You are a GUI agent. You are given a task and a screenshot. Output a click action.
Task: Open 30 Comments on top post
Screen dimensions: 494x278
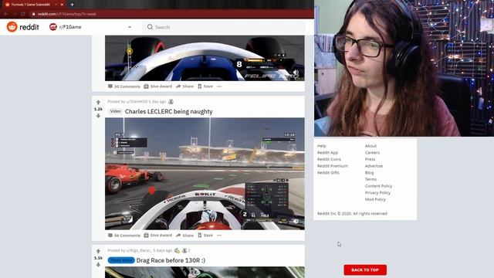pyautogui.click(x=123, y=86)
